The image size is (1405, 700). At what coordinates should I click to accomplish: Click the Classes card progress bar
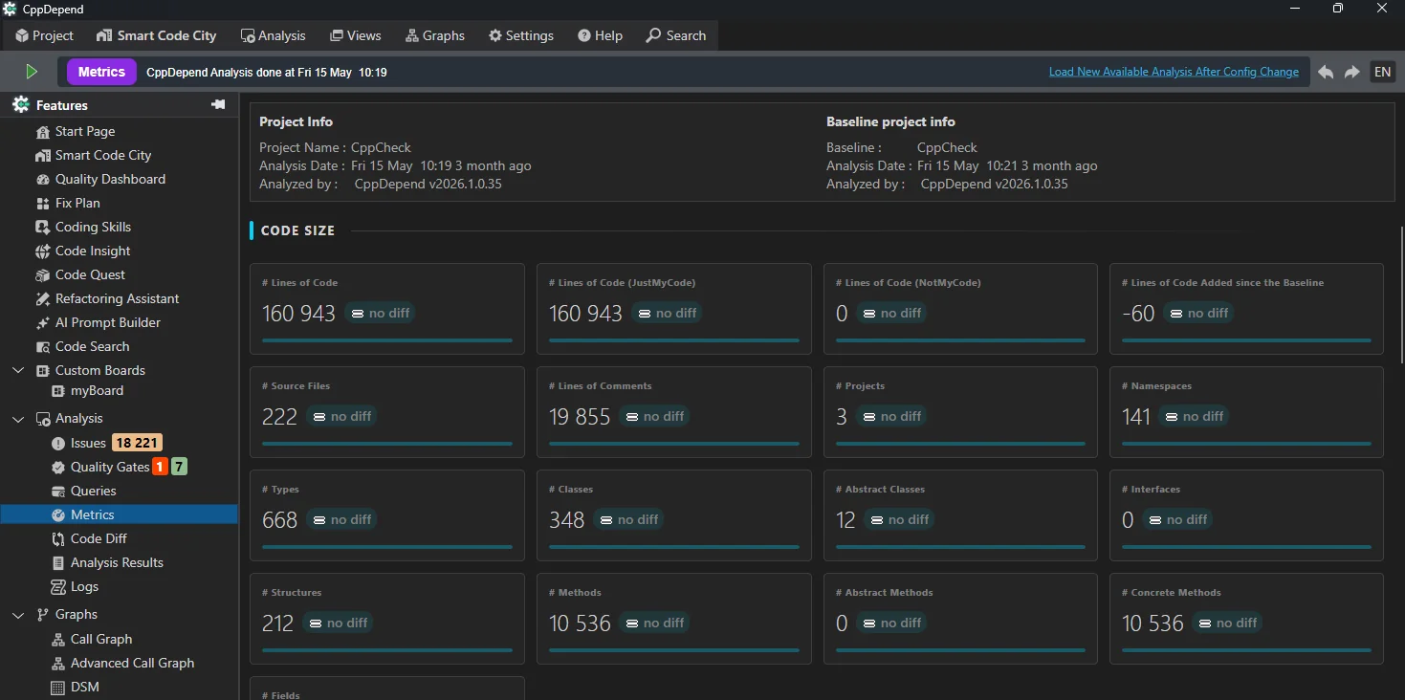point(674,547)
